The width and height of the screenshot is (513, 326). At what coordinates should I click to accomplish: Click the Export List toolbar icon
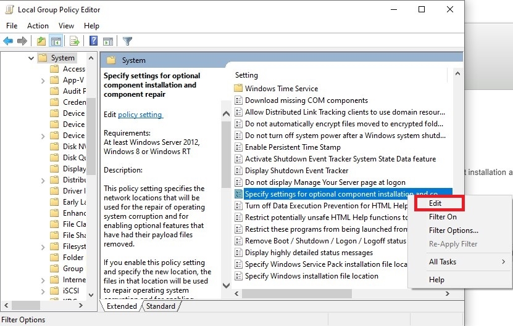(75, 41)
